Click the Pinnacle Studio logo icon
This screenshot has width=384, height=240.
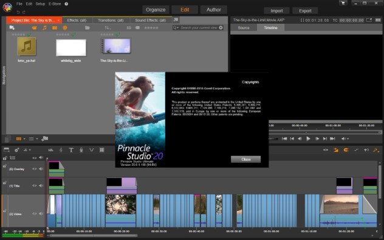click(x=7, y=7)
